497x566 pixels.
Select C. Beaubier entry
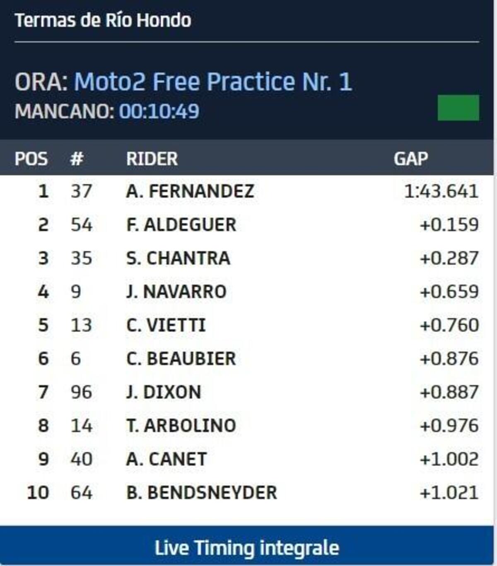(181, 359)
